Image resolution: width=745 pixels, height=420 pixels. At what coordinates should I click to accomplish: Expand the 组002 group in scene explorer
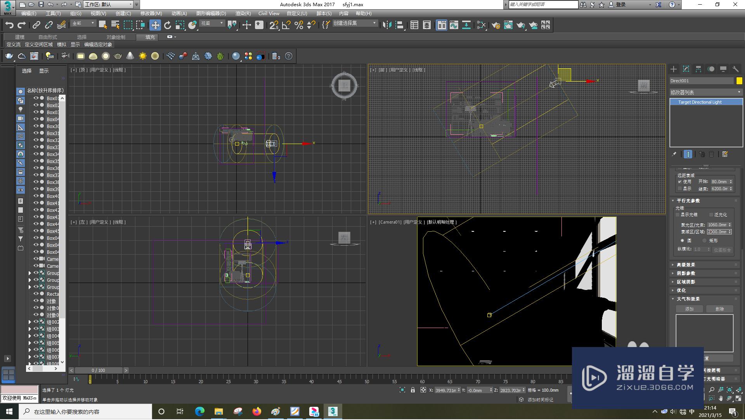pyautogui.click(x=30, y=322)
